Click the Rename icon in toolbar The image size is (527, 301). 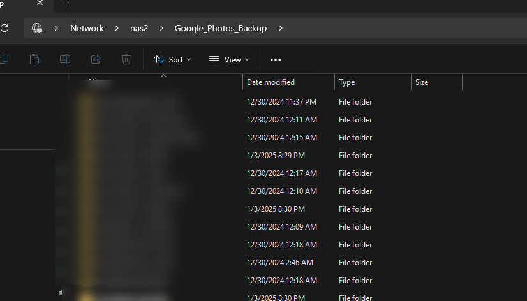[65, 59]
